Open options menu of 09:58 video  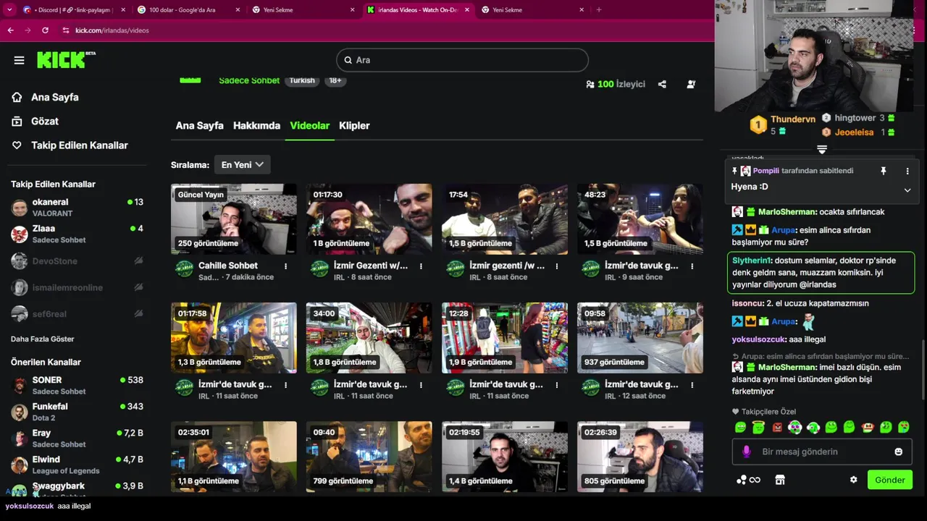(692, 385)
